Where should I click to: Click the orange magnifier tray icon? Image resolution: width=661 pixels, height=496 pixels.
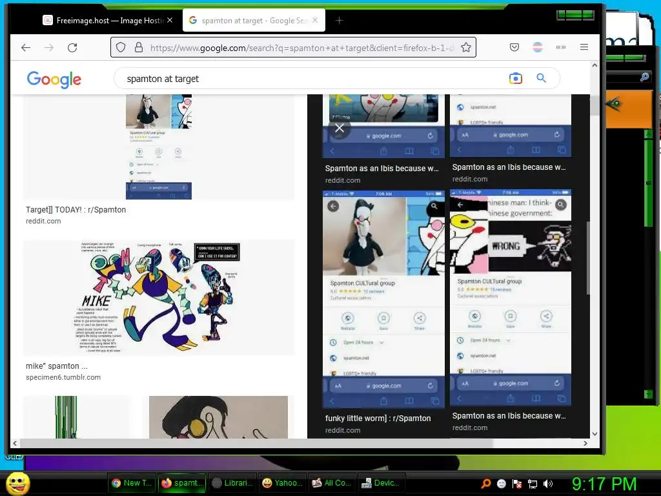point(486,483)
